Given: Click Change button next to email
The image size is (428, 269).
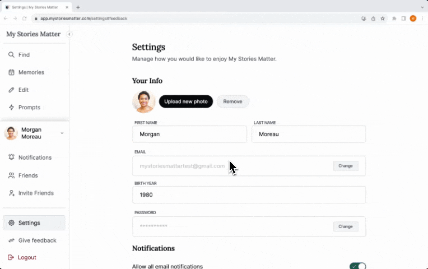Looking at the screenshot, I should 346,166.
